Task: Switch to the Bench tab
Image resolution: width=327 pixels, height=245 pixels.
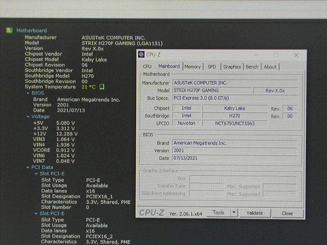Action: [x=252, y=66]
